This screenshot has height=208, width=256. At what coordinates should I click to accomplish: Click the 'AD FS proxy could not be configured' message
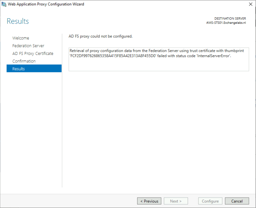point(101,36)
